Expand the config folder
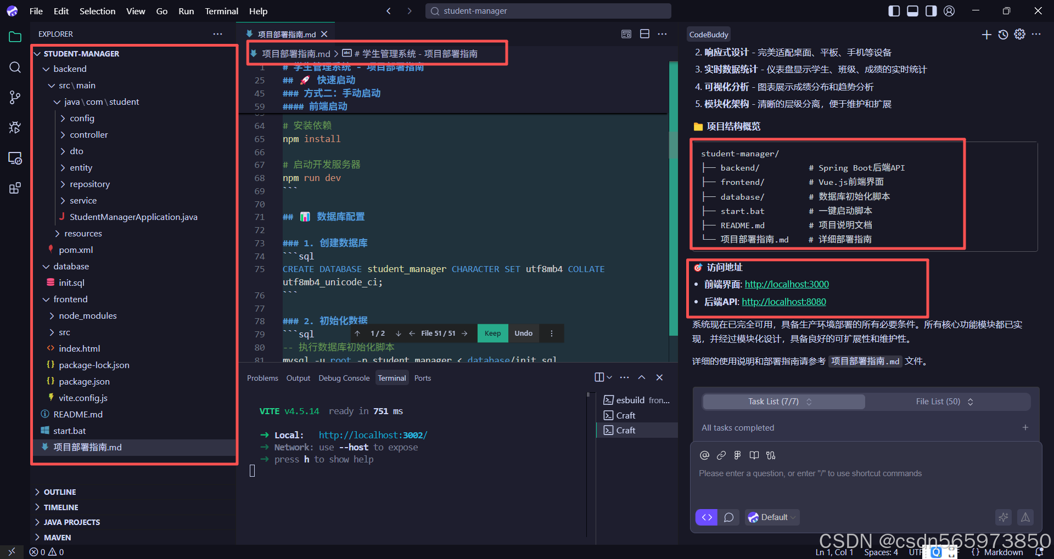 (63, 118)
